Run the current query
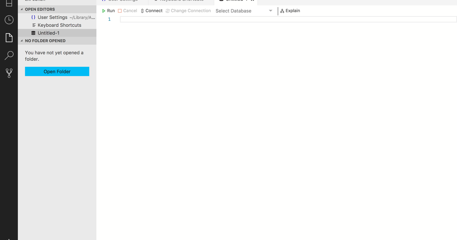Image resolution: width=457 pixels, height=240 pixels. 108,11
